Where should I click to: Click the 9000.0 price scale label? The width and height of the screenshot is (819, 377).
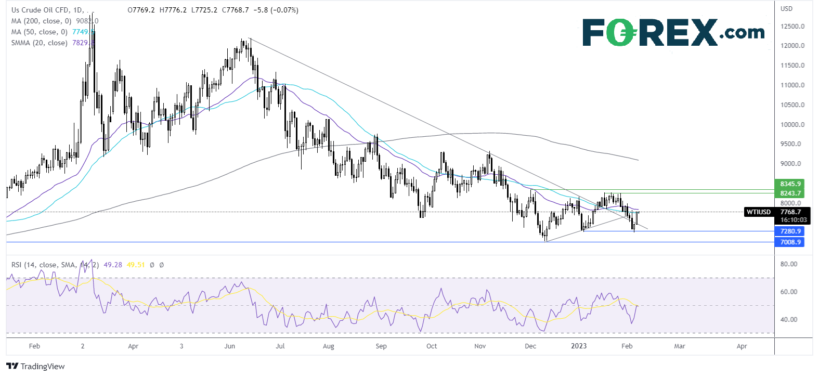pos(791,163)
